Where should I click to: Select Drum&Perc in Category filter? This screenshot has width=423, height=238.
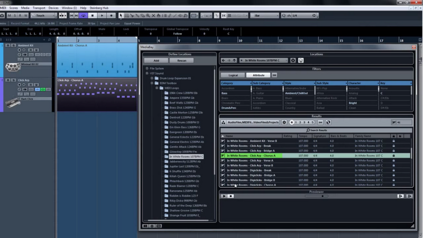(x=229, y=108)
